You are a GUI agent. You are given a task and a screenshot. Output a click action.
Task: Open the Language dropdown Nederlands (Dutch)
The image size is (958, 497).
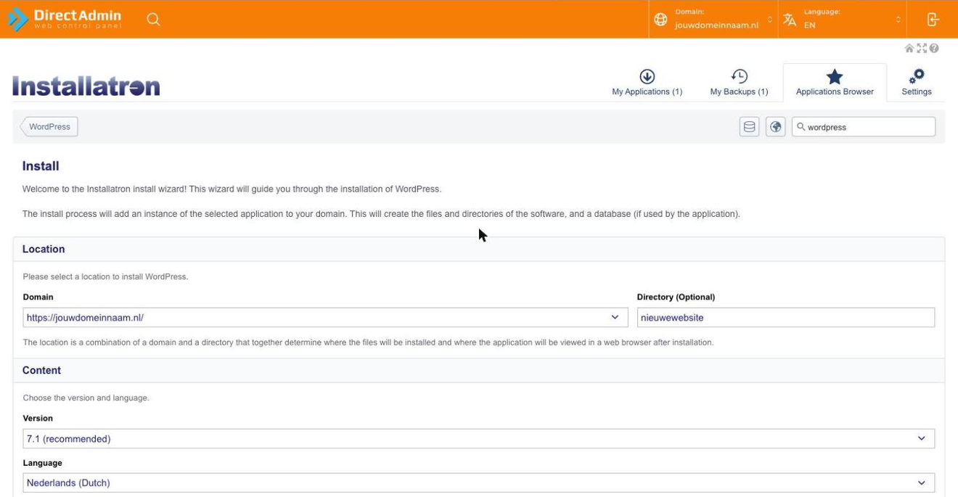pos(478,483)
